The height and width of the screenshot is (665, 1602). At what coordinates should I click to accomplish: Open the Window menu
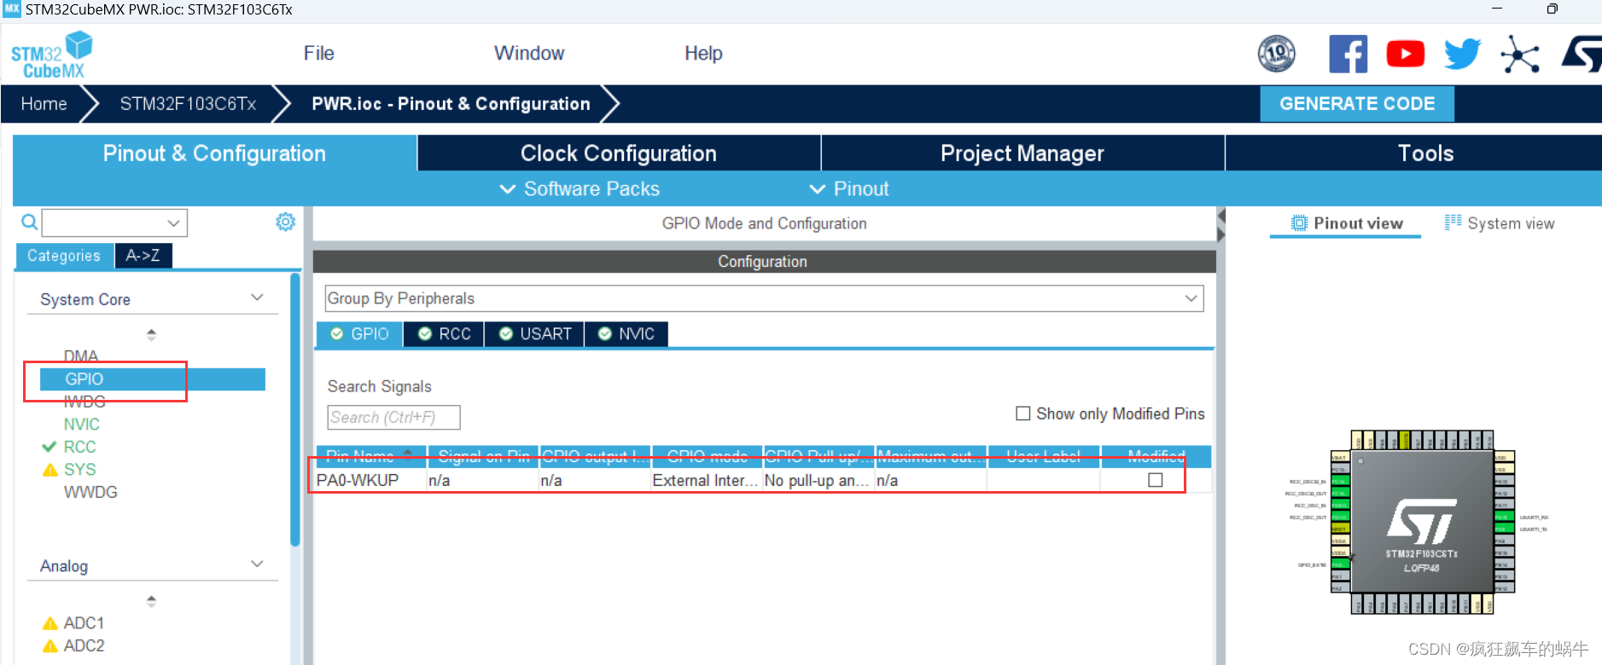click(529, 53)
